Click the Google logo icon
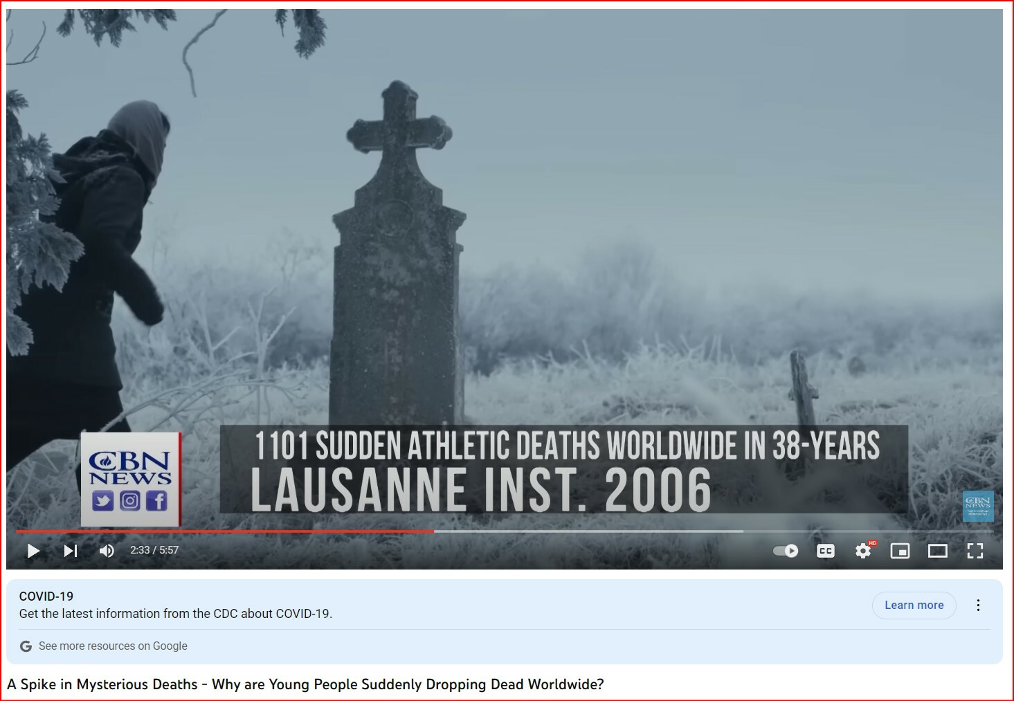 pyautogui.click(x=26, y=646)
